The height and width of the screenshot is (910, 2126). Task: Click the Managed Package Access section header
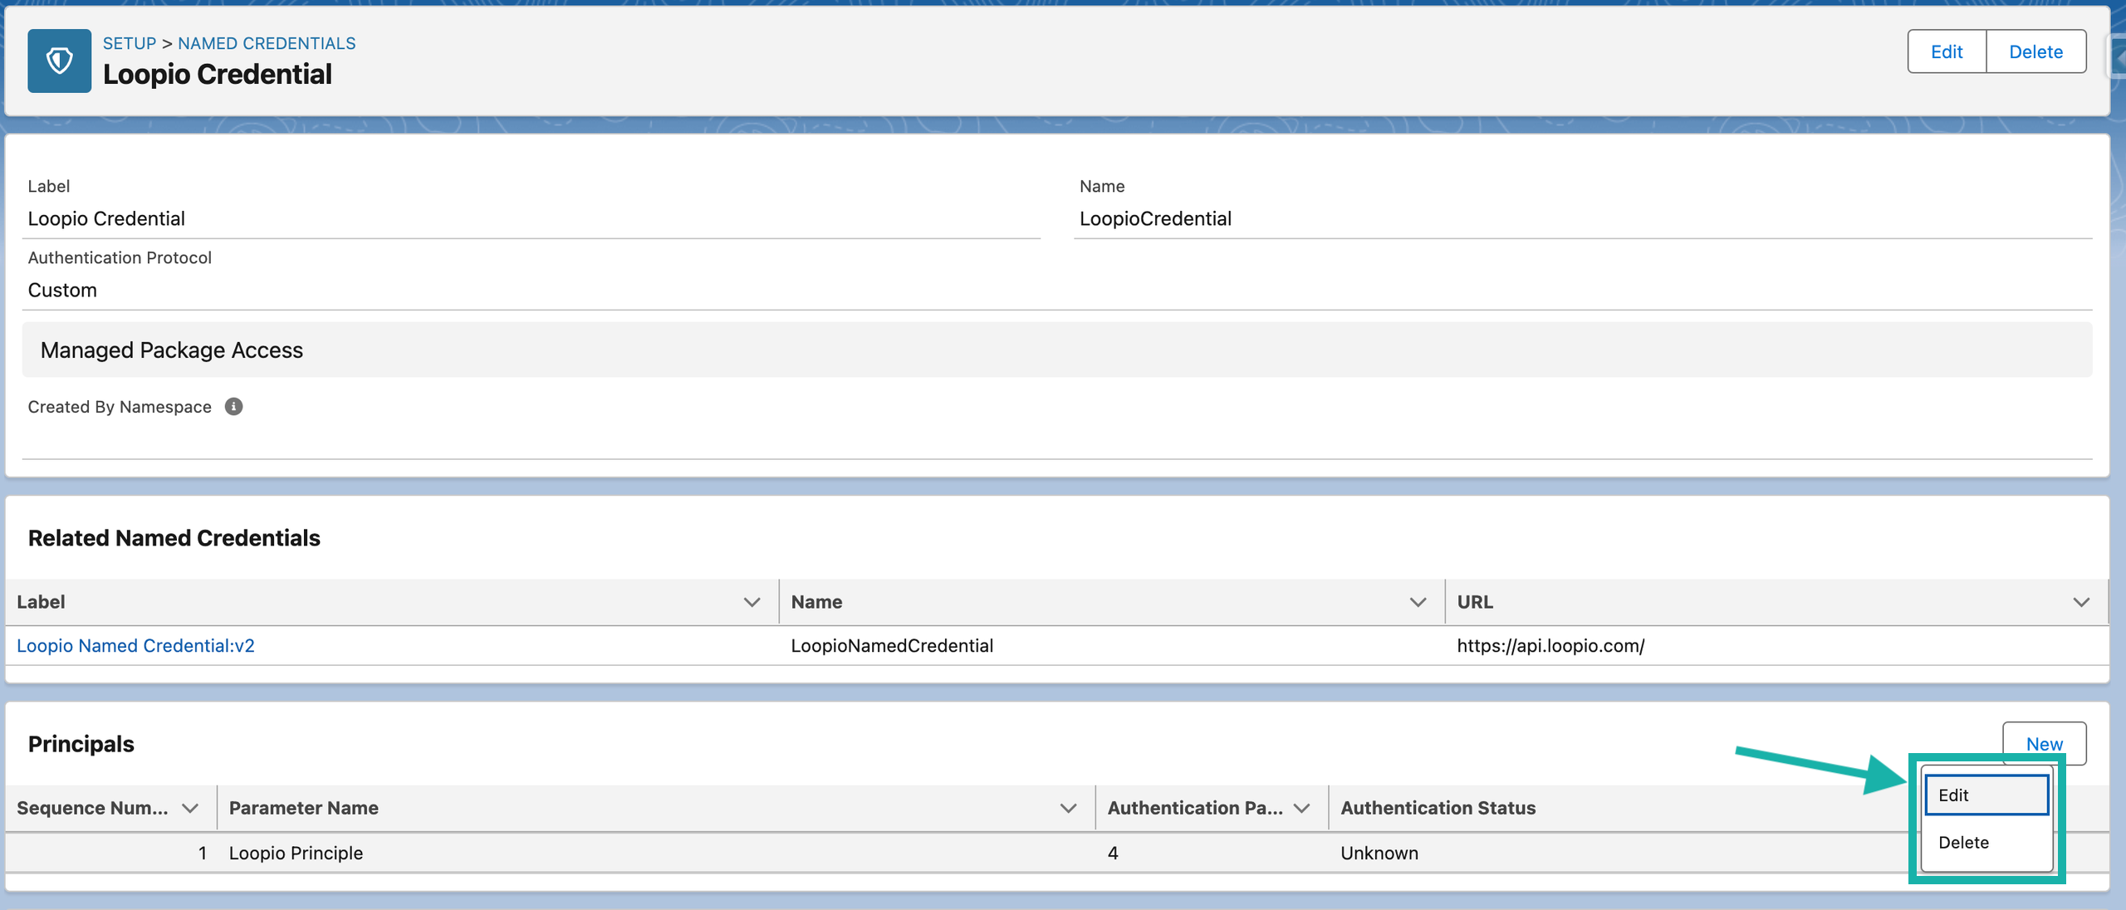pyautogui.click(x=1056, y=350)
